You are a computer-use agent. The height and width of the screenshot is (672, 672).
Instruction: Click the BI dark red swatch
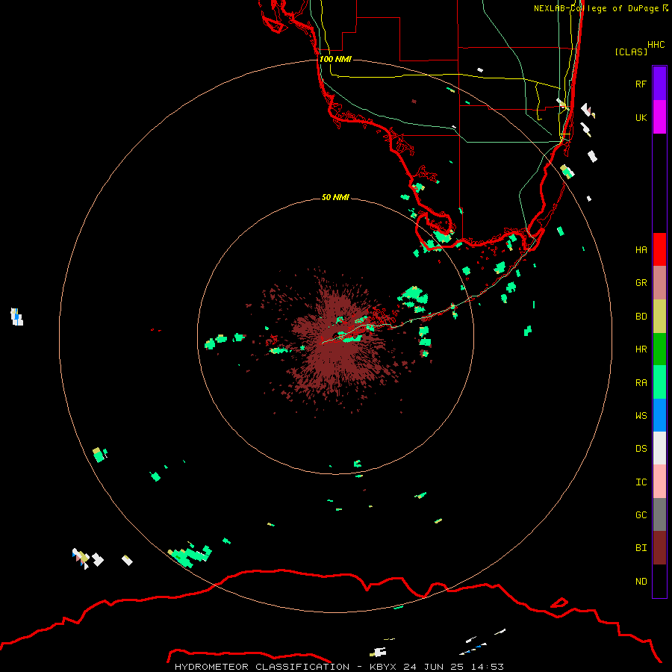tap(659, 548)
